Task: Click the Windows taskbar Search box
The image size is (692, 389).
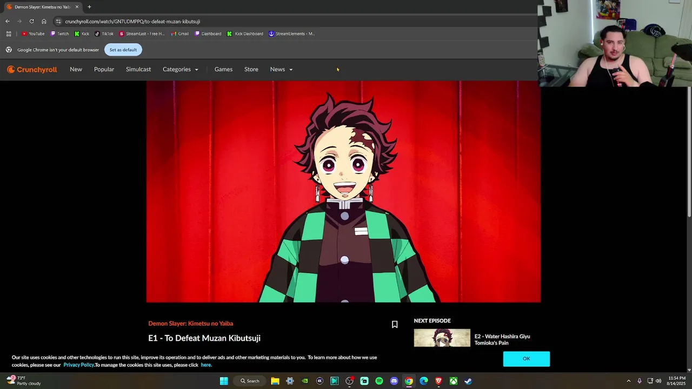Action: pos(250,381)
